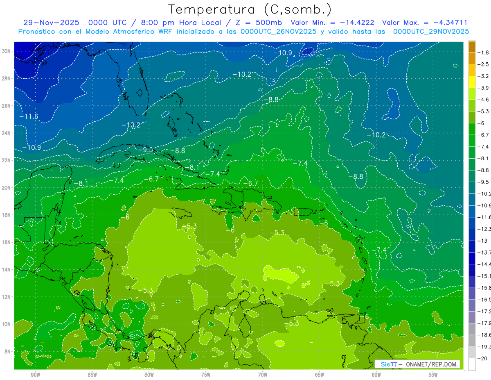This screenshot has height=380, width=491.
Task: Click the -4.6 color bar value
Action: tap(484, 100)
